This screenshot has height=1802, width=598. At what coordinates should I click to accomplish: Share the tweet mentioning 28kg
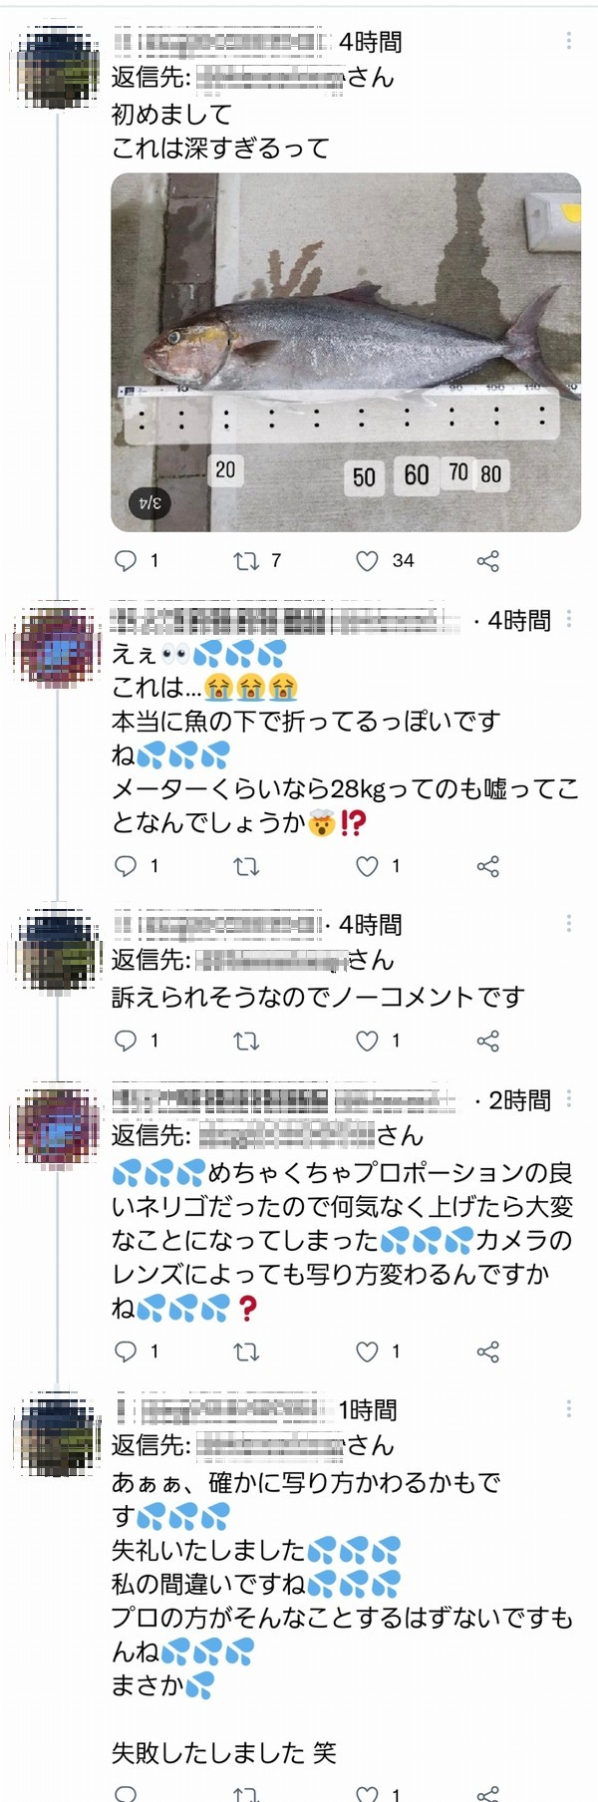(488, 866)
